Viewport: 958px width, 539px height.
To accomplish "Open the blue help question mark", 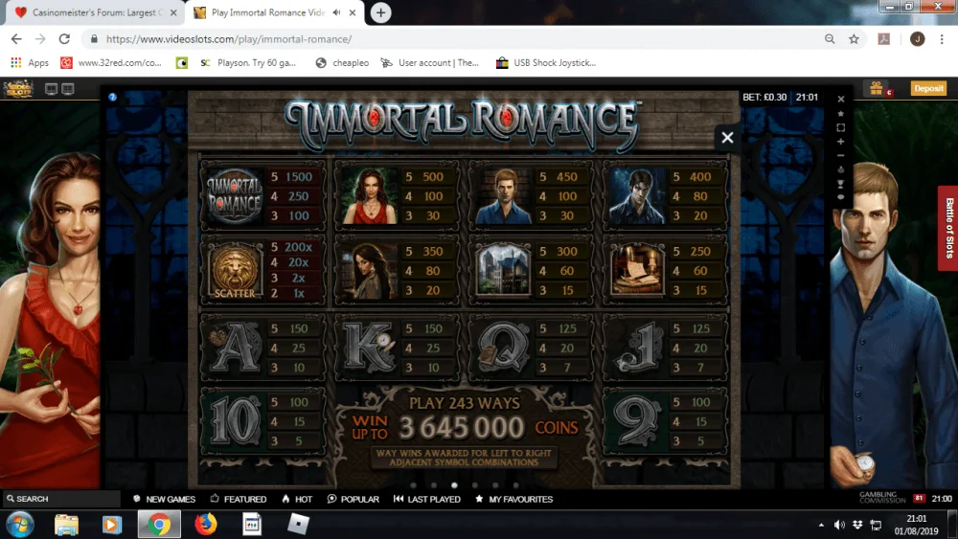I will pyautogui.click(x=112, y=97).
